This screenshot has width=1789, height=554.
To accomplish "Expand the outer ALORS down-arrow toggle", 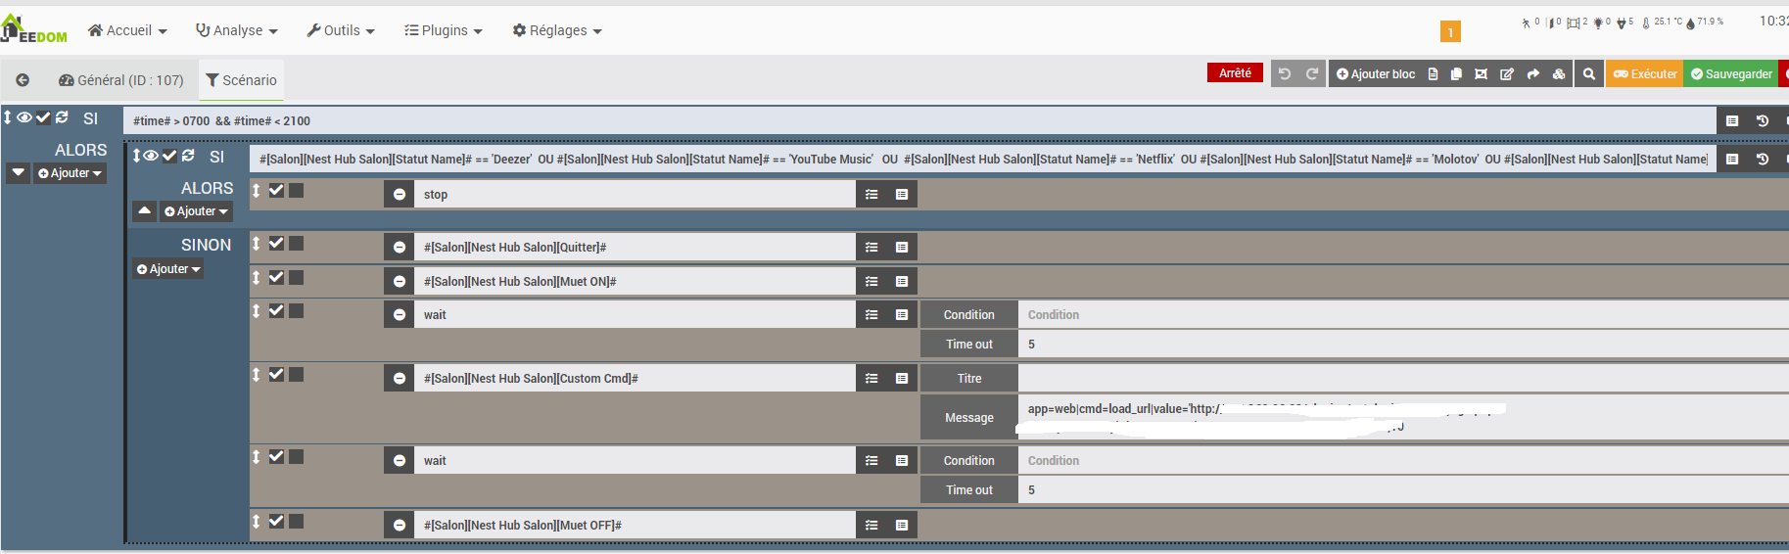I will (19, 173).
